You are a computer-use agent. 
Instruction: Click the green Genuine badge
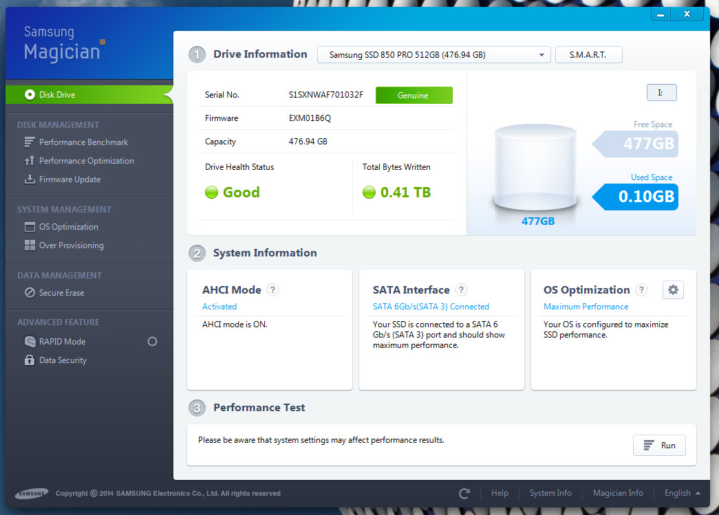(414, 96)
